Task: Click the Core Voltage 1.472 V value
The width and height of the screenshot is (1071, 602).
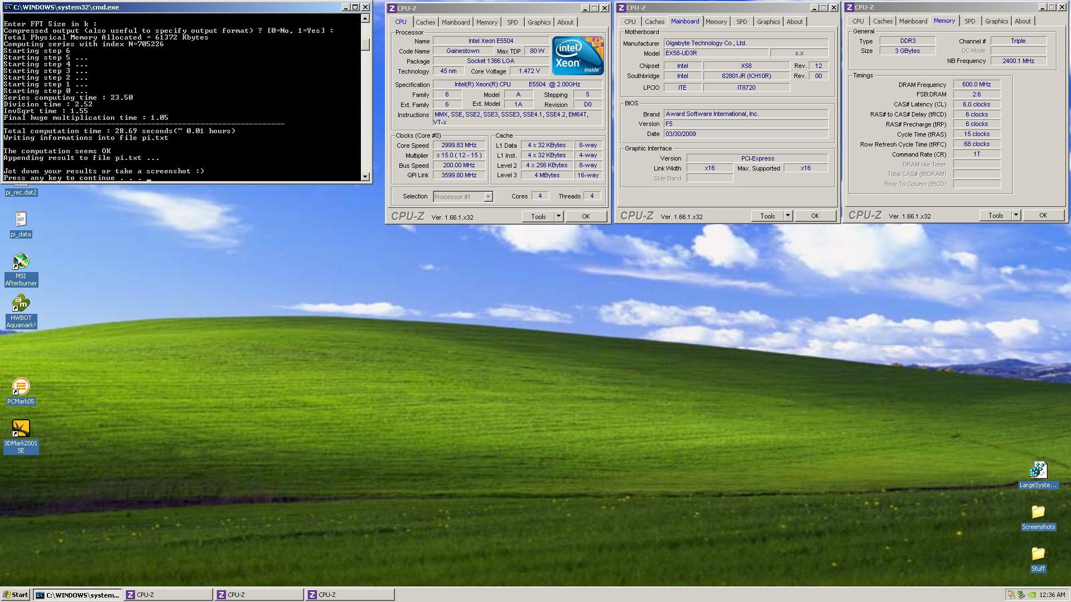Action: point(529,71)
